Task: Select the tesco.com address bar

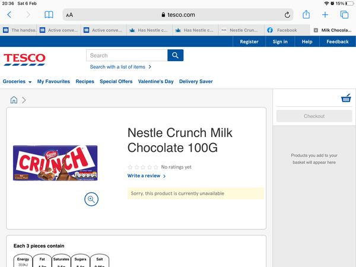Action: coord(178,15)
